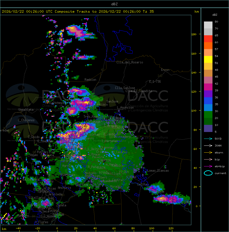229x232 pixels.
Task: Click the Encon map label
Action: [165, 70]
